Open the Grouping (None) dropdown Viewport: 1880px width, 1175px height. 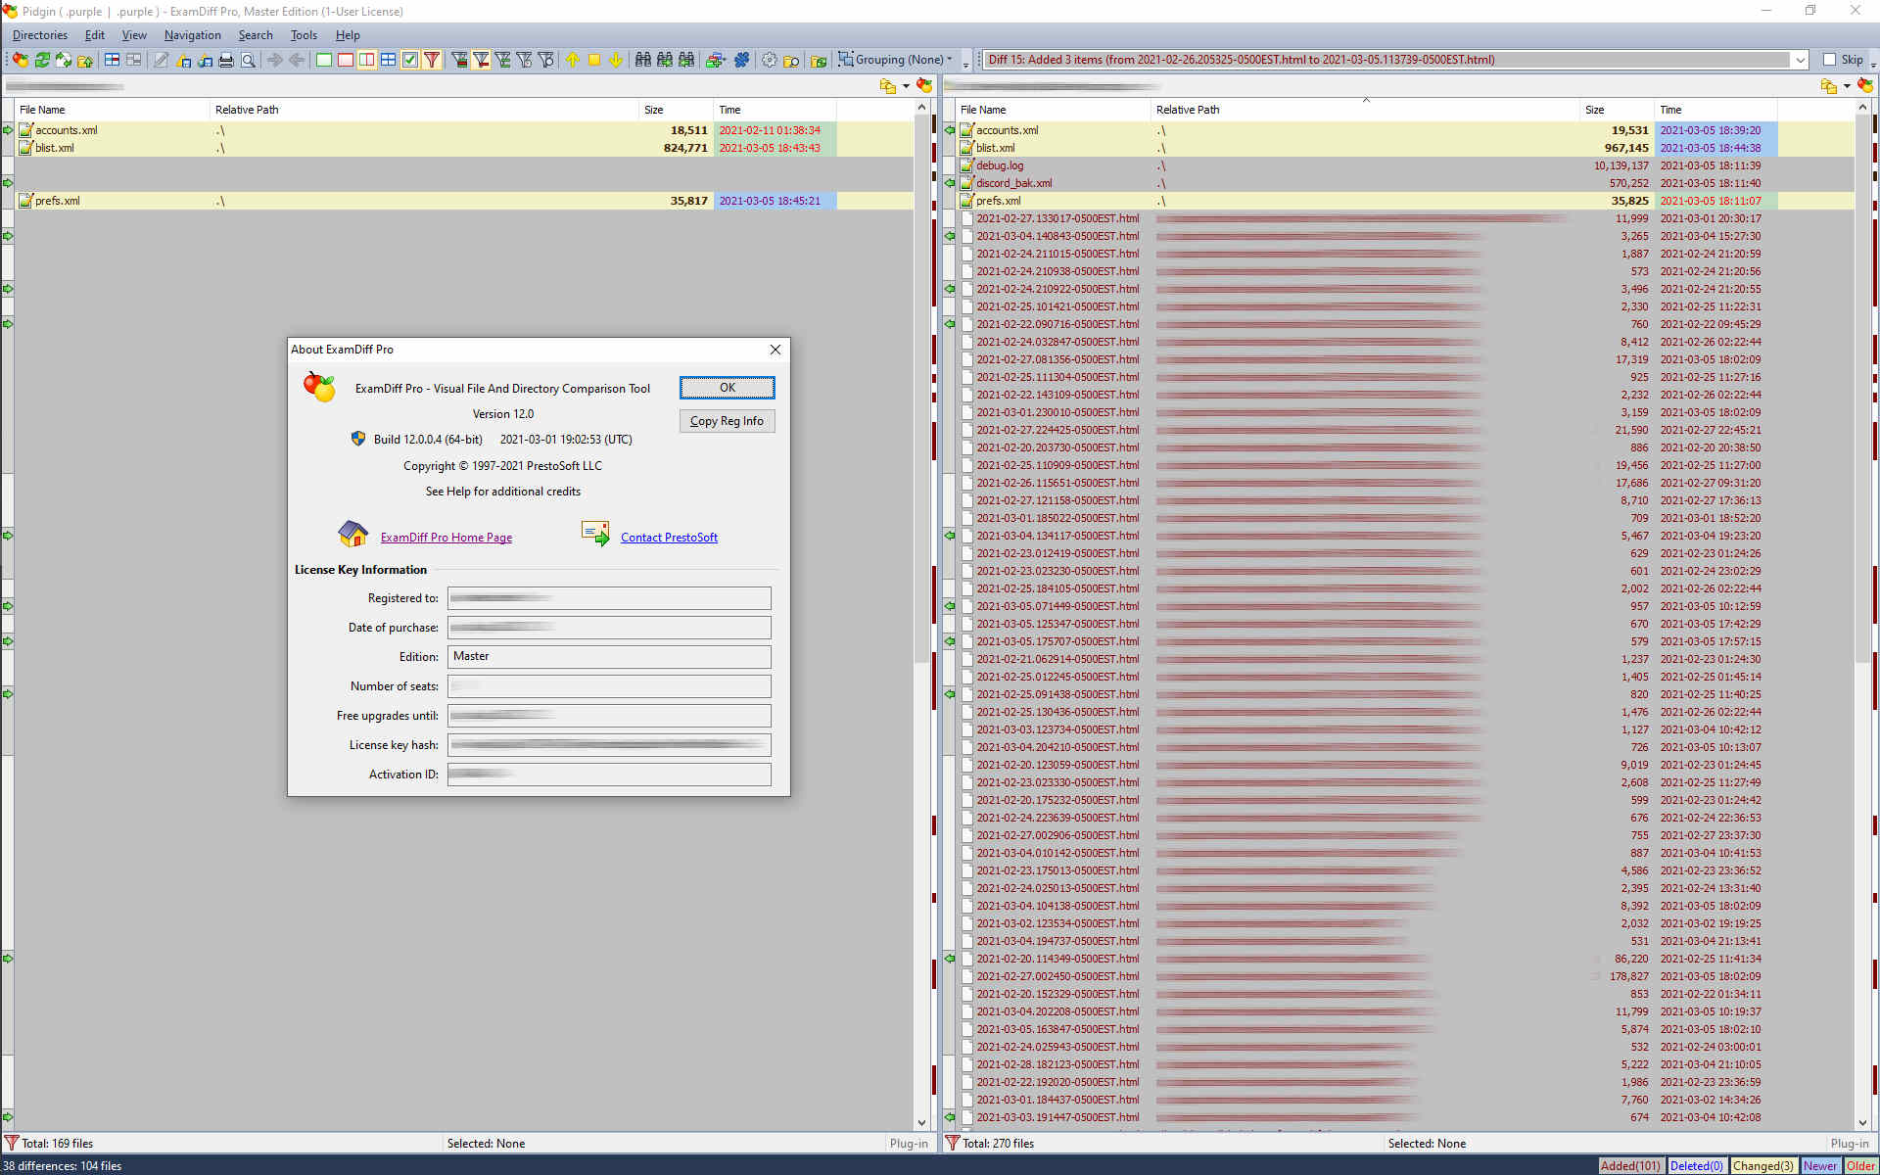[895, 60]
